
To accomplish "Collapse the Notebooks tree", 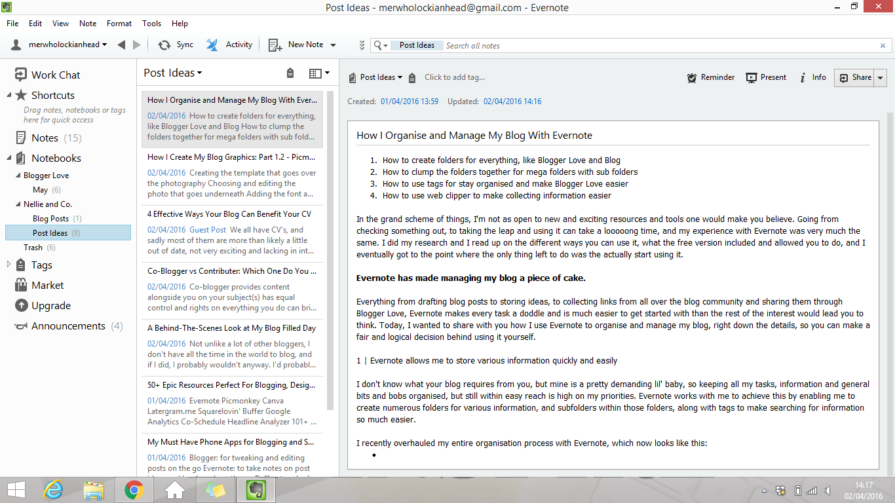I will pos(9,158).
